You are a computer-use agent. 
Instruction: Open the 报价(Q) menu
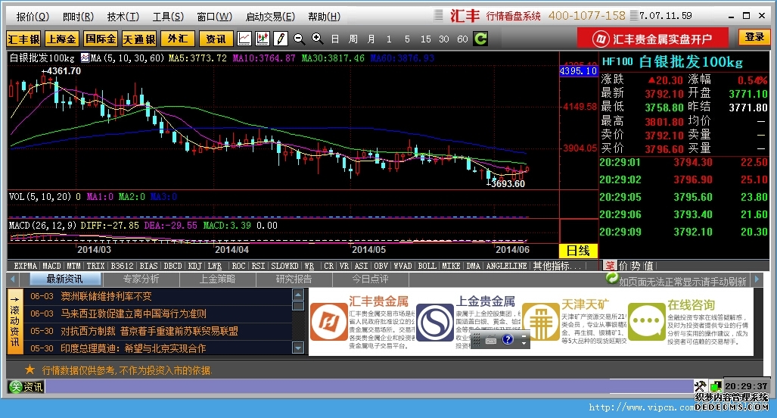33,17
